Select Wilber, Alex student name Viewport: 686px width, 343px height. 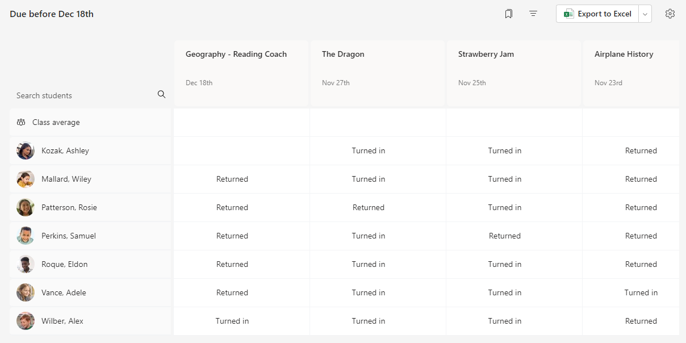point(62,321)
